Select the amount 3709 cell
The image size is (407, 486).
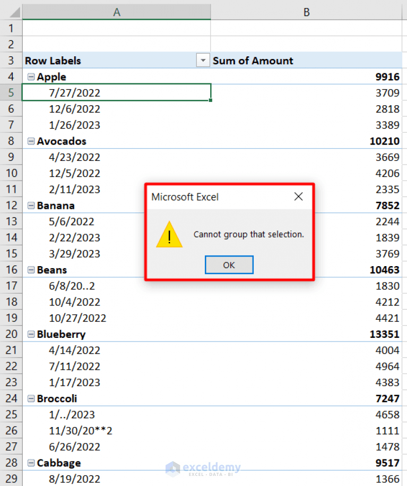click(306, 92)
